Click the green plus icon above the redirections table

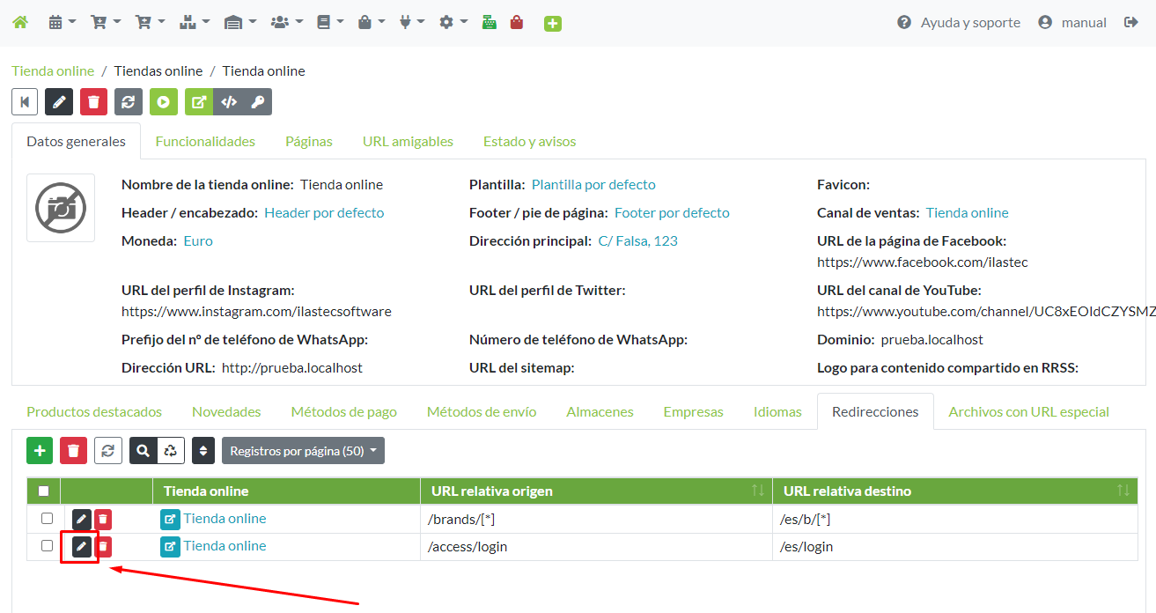(x=39, y=450)
